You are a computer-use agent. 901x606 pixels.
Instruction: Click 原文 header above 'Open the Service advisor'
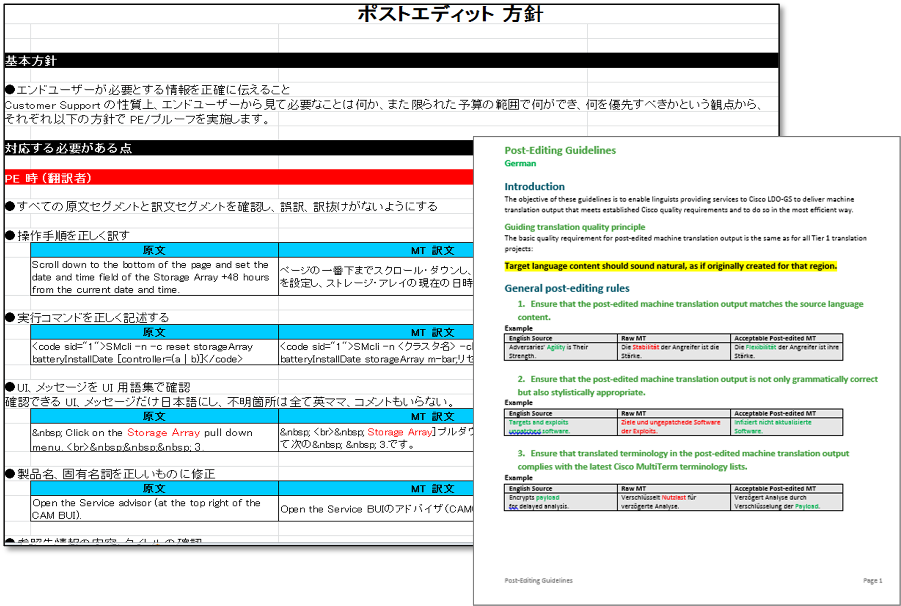[155, 488]
